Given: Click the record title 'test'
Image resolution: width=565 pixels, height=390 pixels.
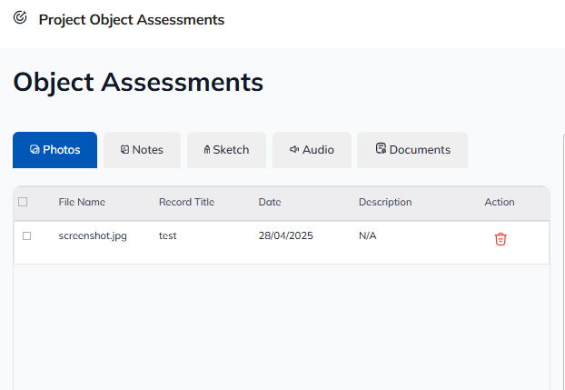Looking at the screenshot, I should pos(168,236).
